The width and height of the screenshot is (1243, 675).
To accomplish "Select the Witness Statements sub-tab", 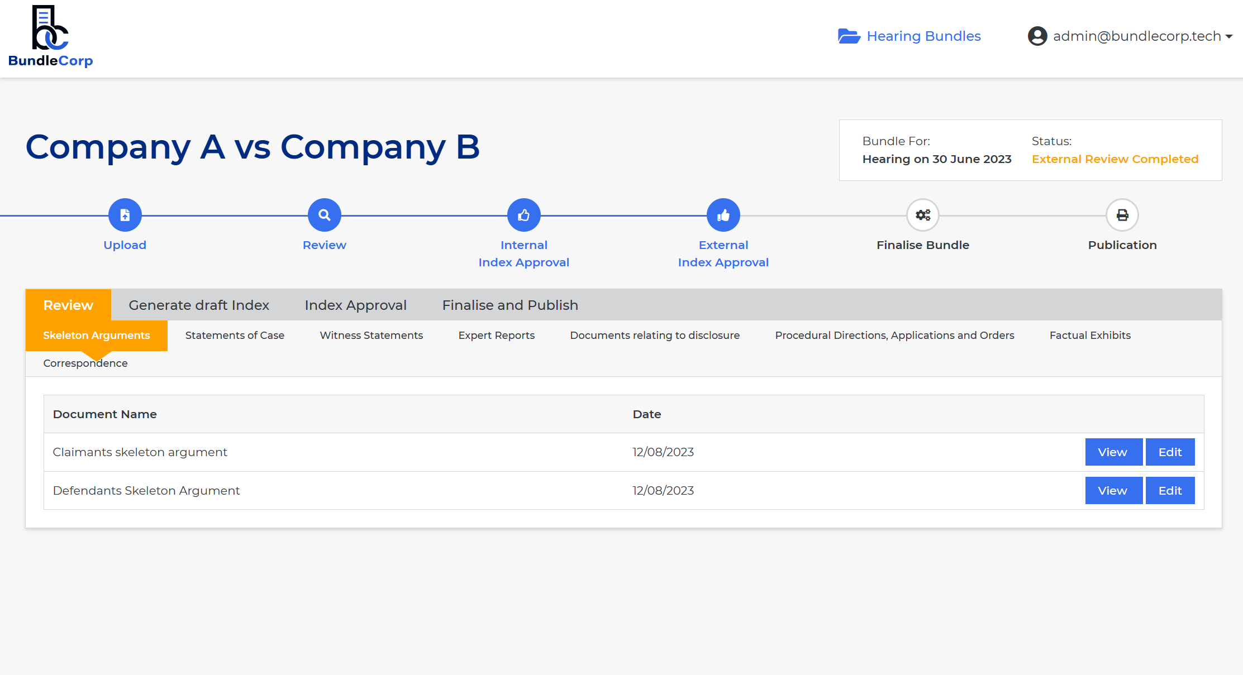I will (x=371, y=335).
